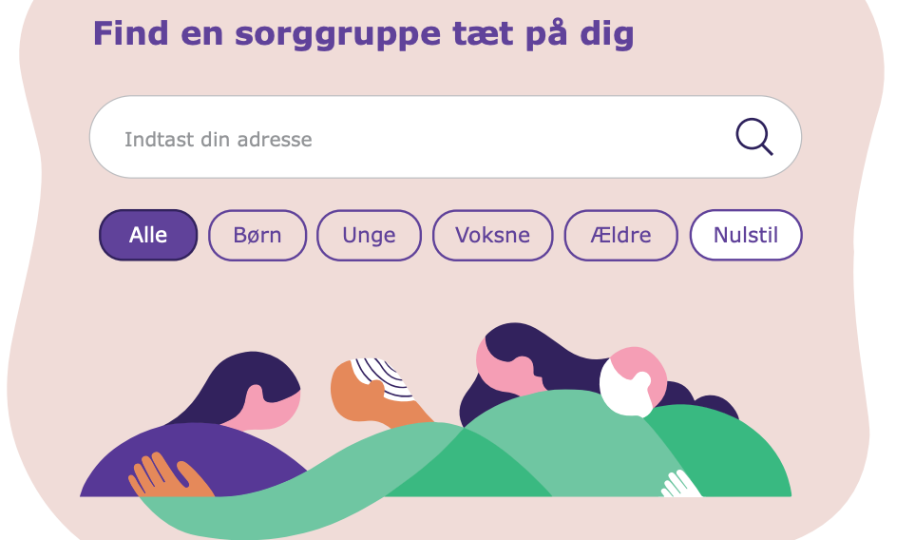915x540 pixels.
Task: Toggle the 'Børn' filter
Action: [257, 235]
